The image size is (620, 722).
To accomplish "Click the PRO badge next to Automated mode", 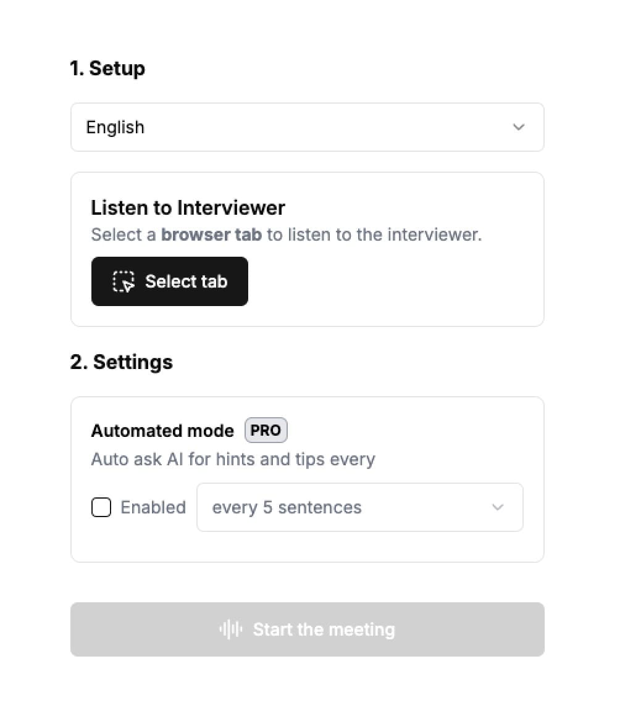I will (266, 430).
